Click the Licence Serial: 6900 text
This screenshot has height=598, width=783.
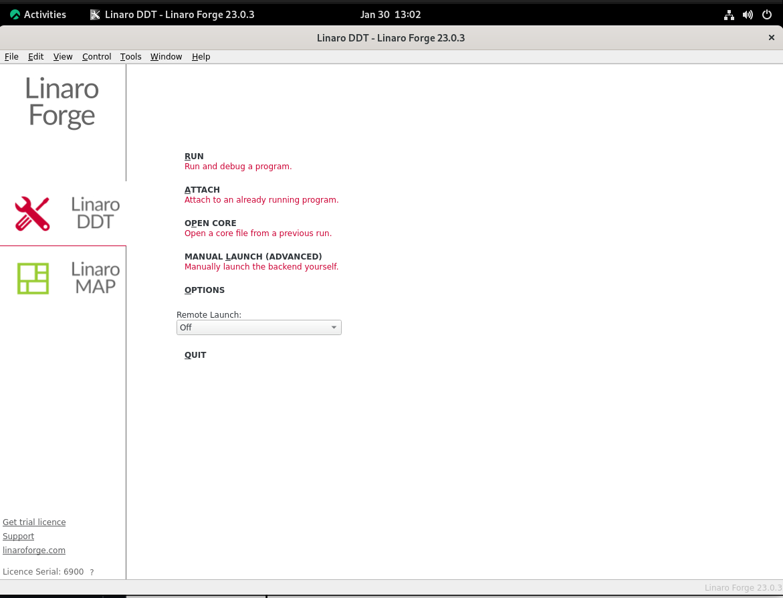click(43, 571)
